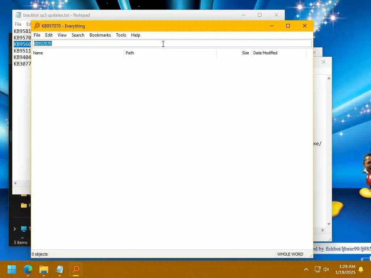Switch to Notepad from the taskbar
This screenshot has height=278, width=371.
(60, 269)
